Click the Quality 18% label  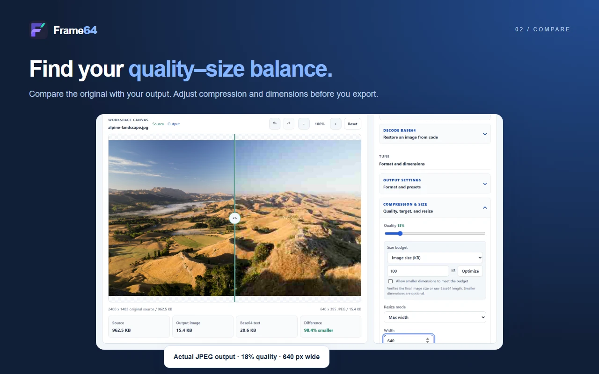[394, 225]
